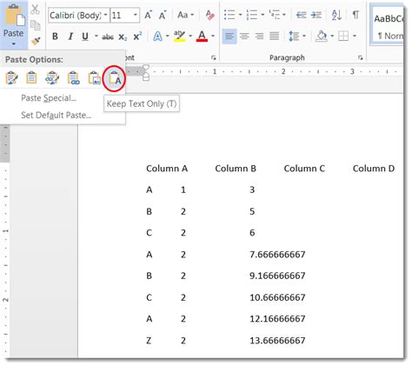Select Keep Text Only paste option
This screenshot has width=412, height=366.
pos(115,78)
